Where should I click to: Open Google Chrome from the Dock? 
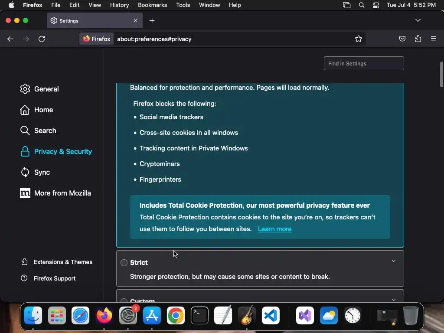pos(176,315)
